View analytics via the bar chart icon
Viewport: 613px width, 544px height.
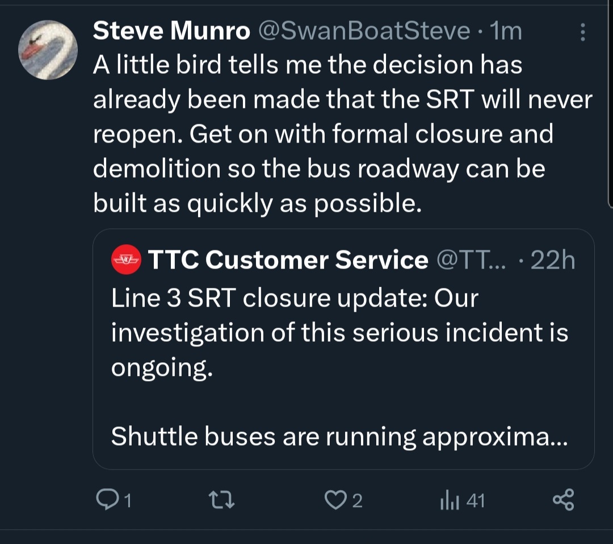447,500
